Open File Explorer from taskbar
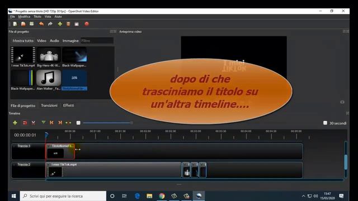 [x=149, y=196]
